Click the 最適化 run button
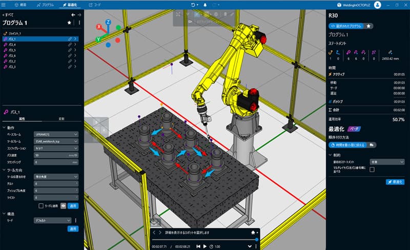Image resolution: width=410 pixels, height=250 pixels. click(395, 182)
